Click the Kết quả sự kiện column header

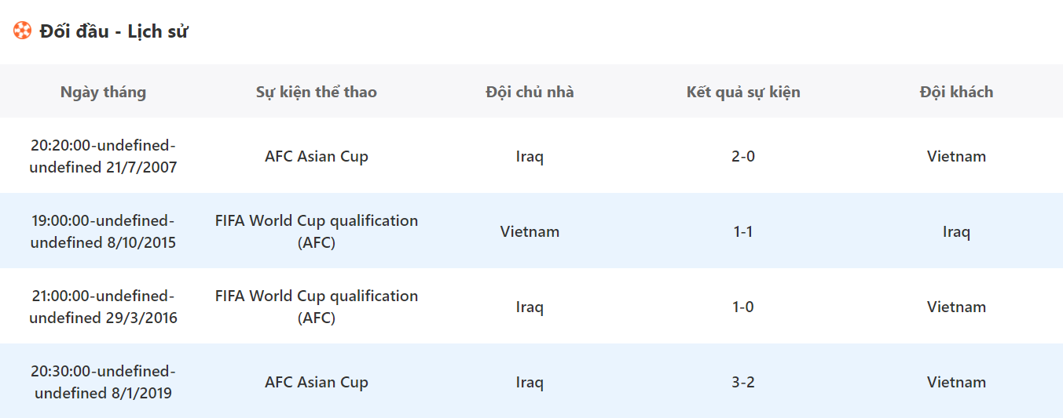[x=743, y=92]
